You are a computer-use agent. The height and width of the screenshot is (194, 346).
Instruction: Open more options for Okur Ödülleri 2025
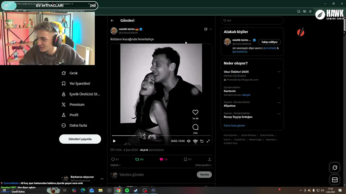279,72
